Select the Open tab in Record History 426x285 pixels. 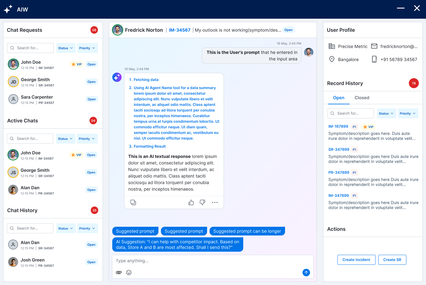339,97
